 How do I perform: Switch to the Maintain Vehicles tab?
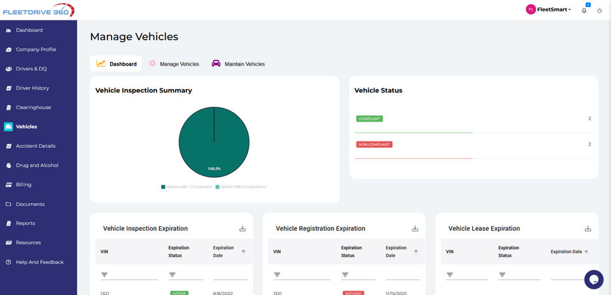[x=238, y=64]
